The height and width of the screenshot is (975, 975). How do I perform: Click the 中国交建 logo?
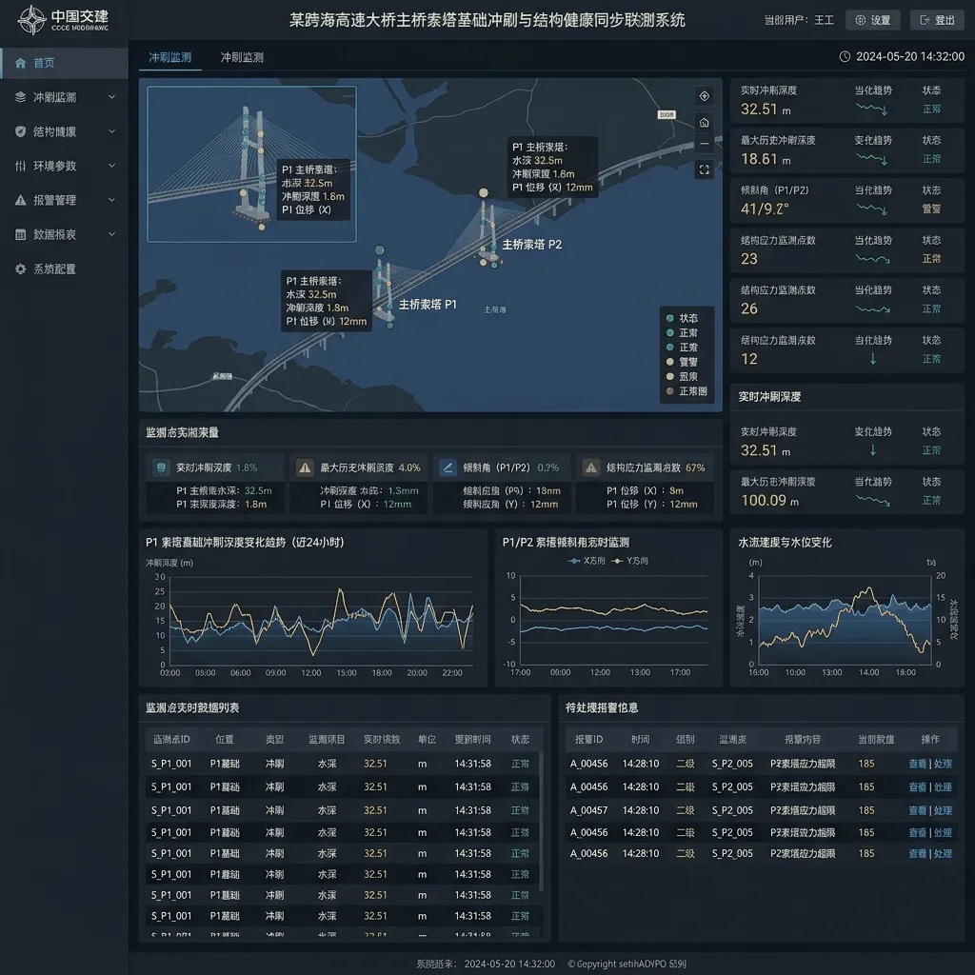tap(63, 20)
